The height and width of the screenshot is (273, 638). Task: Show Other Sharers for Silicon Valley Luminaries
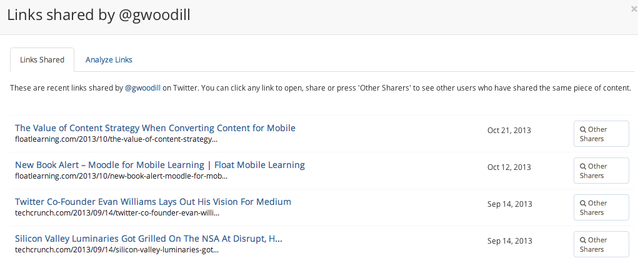[x=601, y=244]
